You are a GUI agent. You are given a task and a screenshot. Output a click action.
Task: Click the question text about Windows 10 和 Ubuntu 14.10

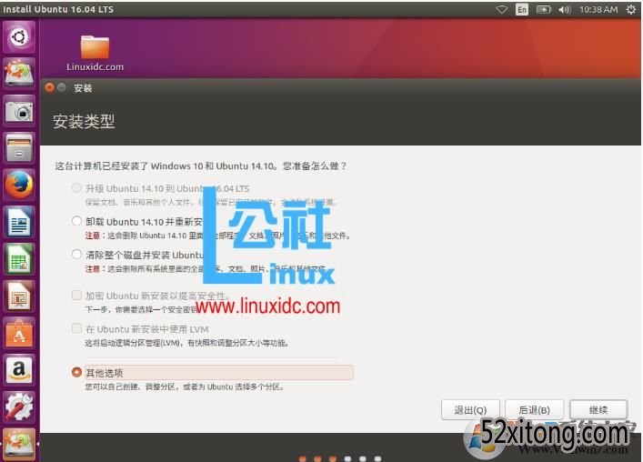(201, 166)
